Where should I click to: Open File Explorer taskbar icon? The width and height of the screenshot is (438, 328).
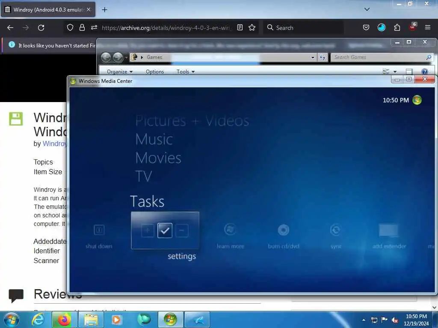91,319
